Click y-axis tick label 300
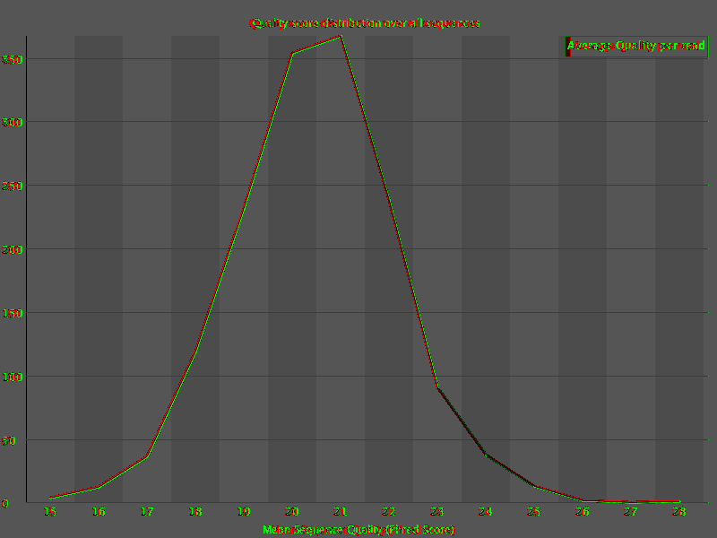Viewport: 717px width, 538px height. pyautogui.click(x=12, y=123)
